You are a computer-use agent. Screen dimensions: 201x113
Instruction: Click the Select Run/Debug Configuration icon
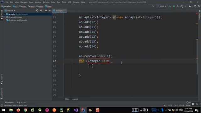[162, 6]
